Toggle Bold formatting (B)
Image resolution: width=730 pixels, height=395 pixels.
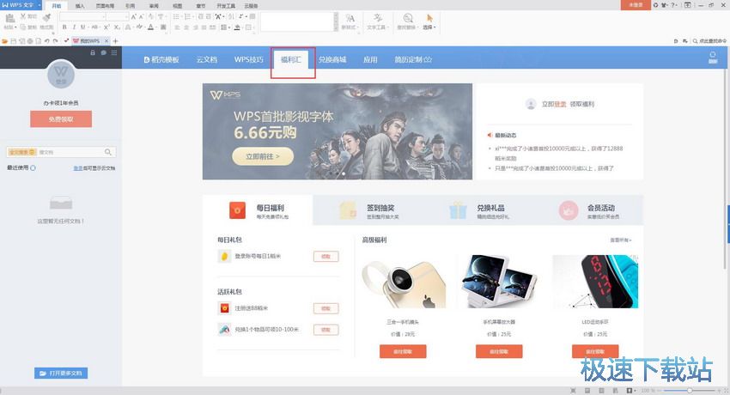click(x=64, y=27)
